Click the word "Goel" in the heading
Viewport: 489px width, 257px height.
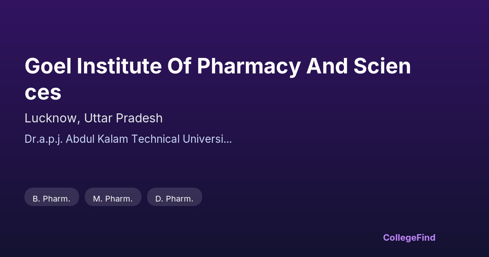[x=48, y=66]
